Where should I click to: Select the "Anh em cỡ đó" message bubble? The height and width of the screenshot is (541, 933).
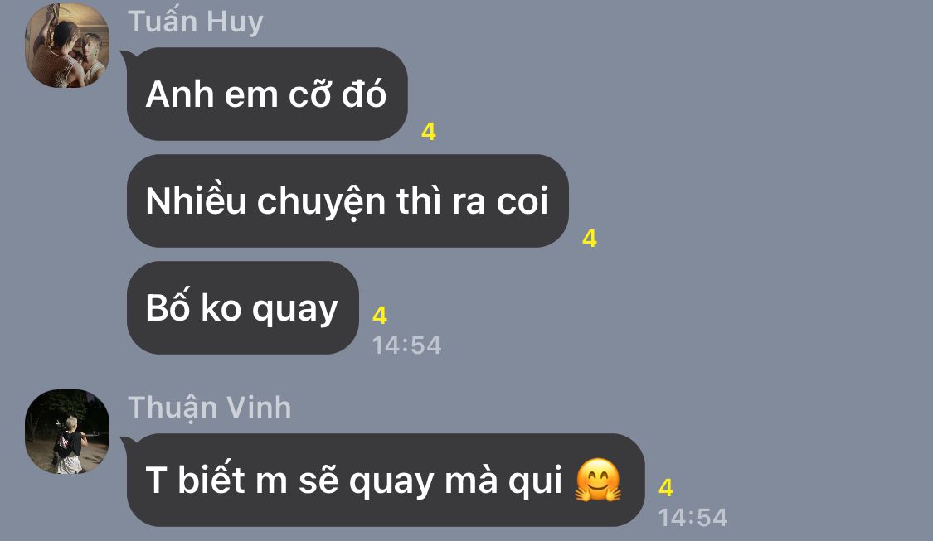click(267, 94)
